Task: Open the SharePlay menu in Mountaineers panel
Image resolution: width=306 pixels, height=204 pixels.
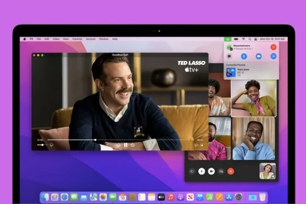Action: (273, 56)
